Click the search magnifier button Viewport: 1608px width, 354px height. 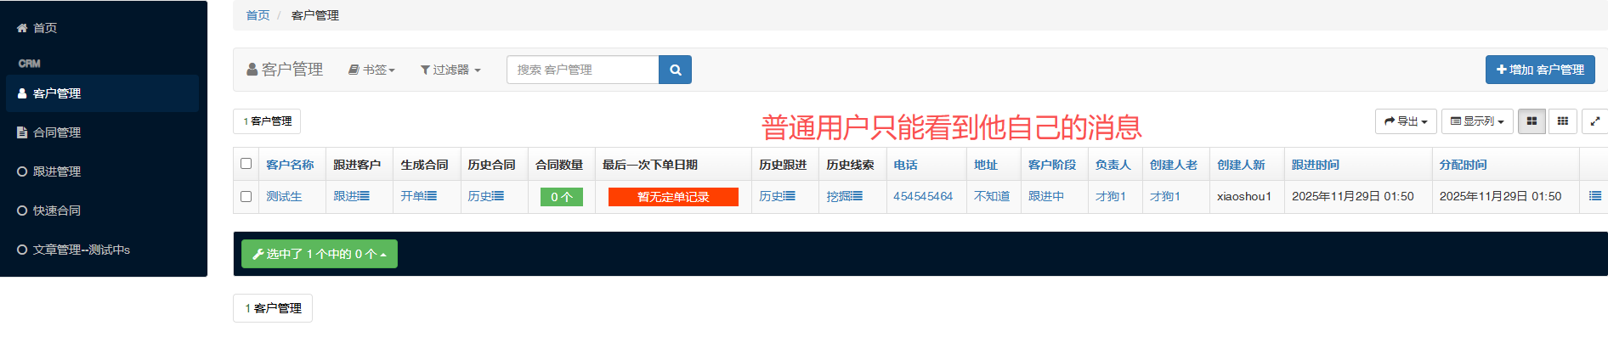coord(675,70)
